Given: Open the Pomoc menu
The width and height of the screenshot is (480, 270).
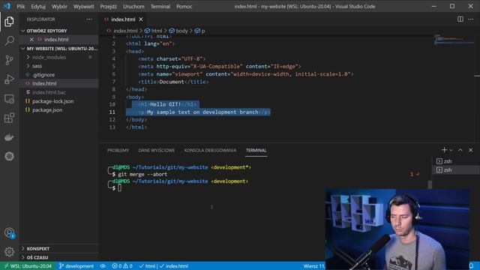Looking at the screenshot, I should pyautogui.click(x=184, y=7).
